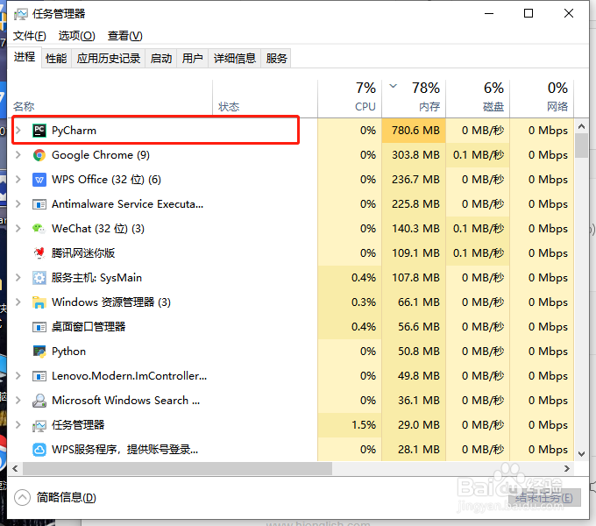Click the Microsoft Windows Search icon

tap(39, 401)
